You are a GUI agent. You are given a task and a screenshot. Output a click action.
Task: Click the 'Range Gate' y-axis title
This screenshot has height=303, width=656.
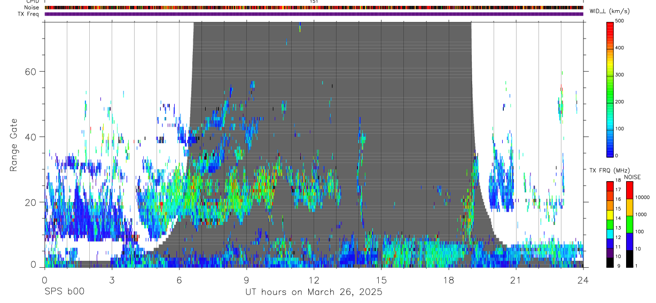tap(14, 145)
